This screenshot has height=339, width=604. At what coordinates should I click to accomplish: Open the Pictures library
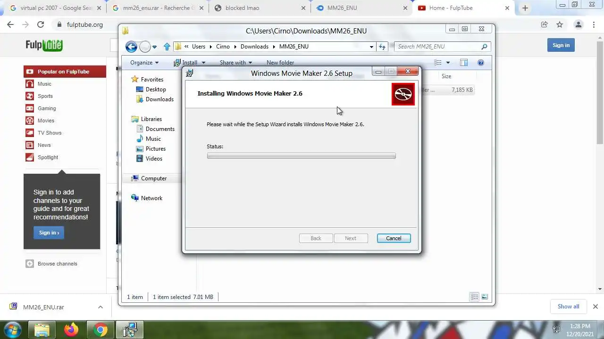pyautogui.click(x=155, y=149)
